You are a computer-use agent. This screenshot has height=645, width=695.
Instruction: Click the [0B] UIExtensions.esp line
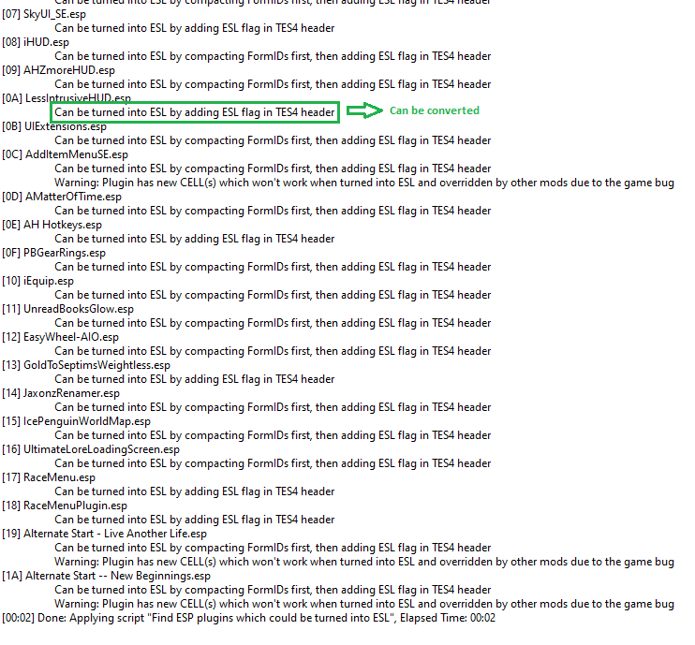pos(54,126)
